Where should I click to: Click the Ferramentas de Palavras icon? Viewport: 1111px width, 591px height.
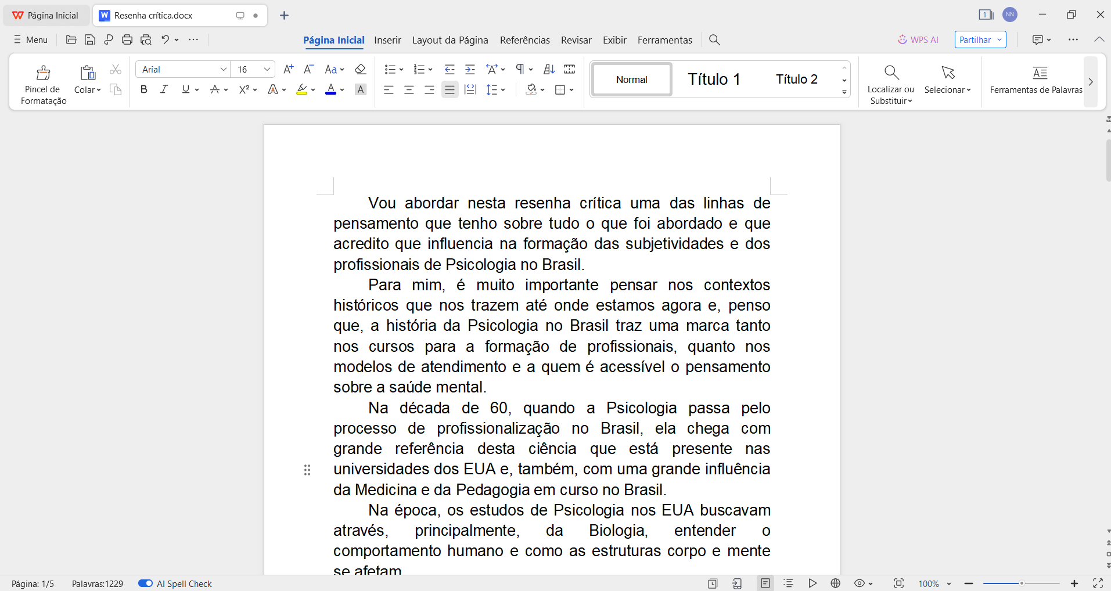pos(1036,80)
